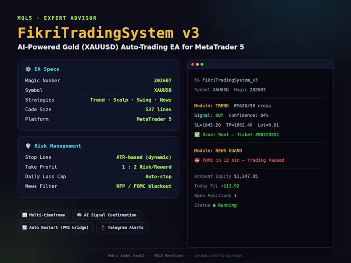Click the Stop Loss label
351x263 pixels.
(38, 157)
